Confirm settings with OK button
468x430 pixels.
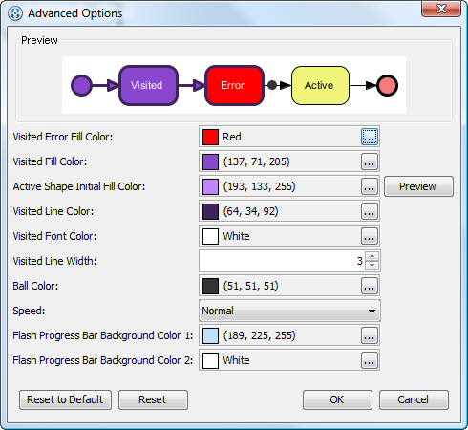tap(337, 399)
